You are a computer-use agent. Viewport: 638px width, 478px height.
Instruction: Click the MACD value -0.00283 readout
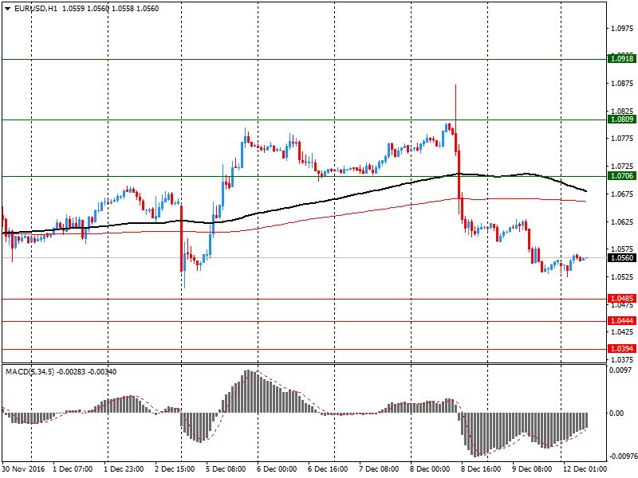click(71, 371)
